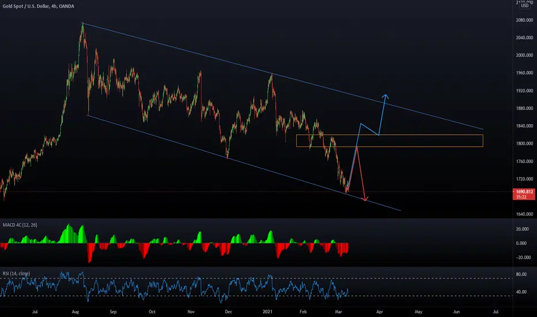Click the 2021 label on time axis
The image size is (537, 317).
pos(267,312)
